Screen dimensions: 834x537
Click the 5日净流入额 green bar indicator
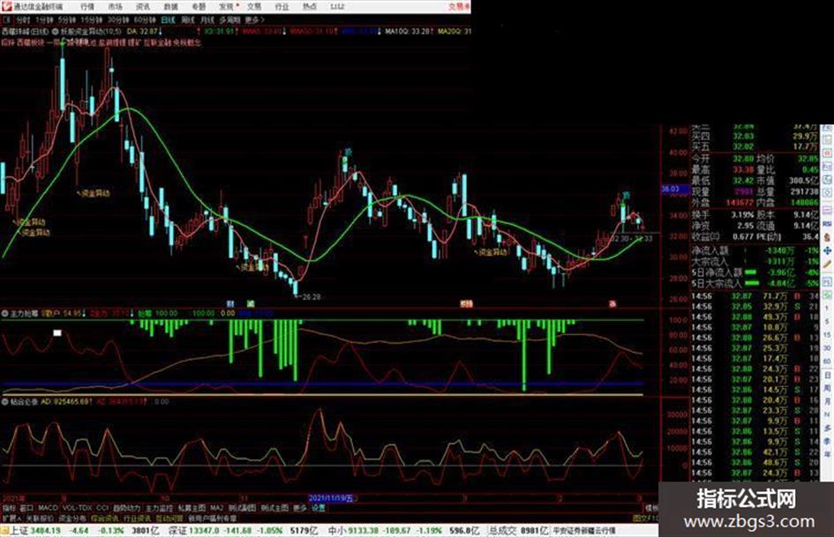(x=752, y=272)
